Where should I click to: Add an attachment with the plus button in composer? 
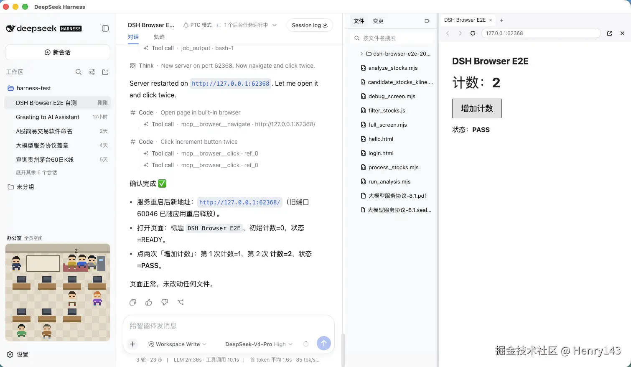(x=132, y=344)
